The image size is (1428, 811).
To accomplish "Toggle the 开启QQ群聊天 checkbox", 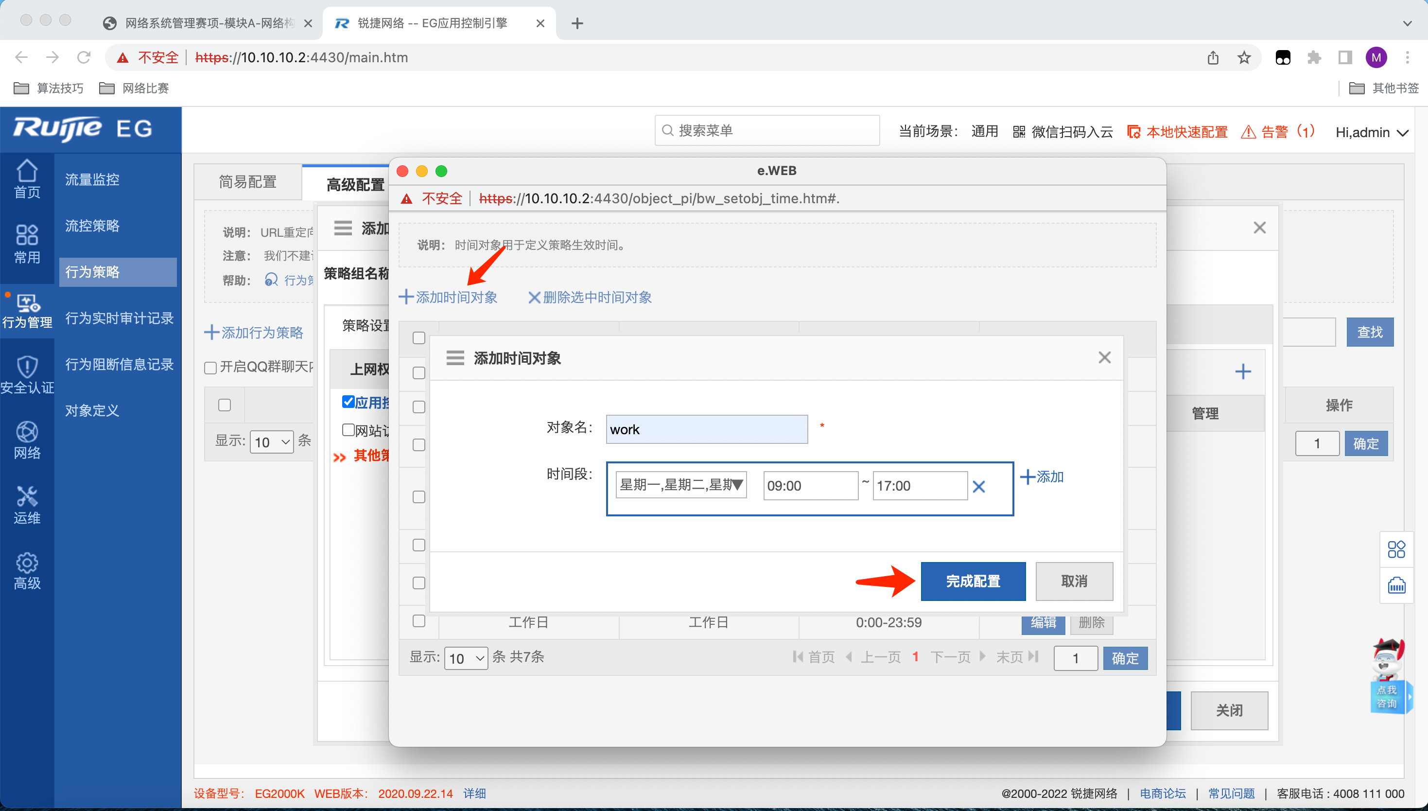I will pos(210,368).
